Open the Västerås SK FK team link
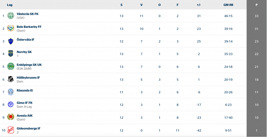The image size is (267, 137). tap(28, 14)
